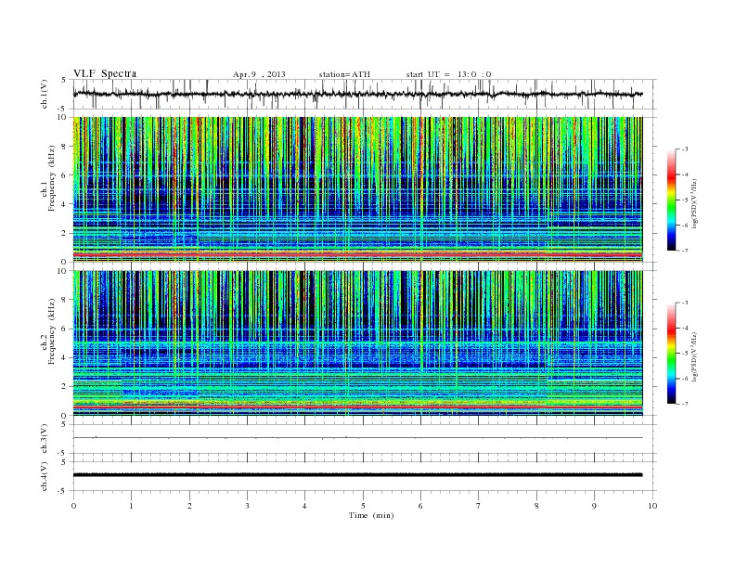
Task: Click the ch.1 voltage waveform trace
Action: 357,94
